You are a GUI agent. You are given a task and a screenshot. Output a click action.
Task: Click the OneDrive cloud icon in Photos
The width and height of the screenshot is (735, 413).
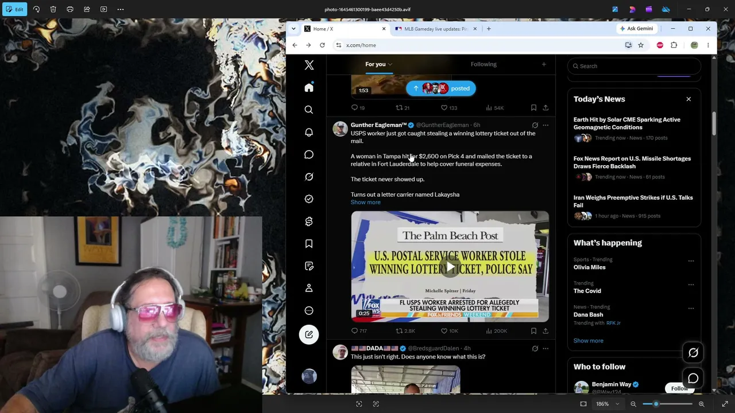point(666,9)
